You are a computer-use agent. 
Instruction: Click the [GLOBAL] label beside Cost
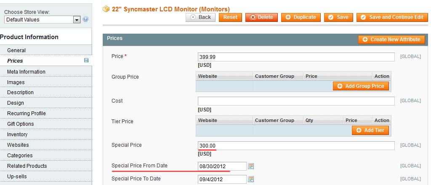click(x=410, y=101)
